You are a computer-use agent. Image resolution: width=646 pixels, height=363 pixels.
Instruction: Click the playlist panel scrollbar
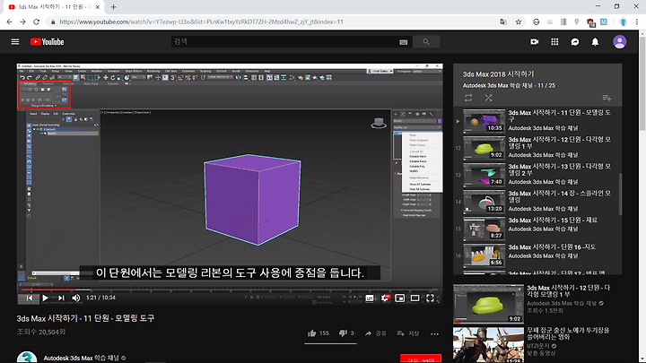(x=620, y=194)
